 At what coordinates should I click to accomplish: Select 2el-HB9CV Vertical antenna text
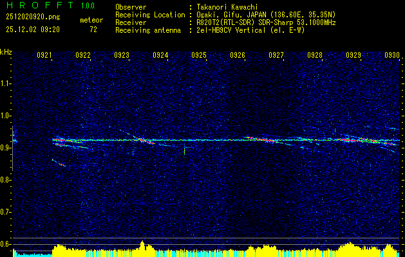pos(250,30)
